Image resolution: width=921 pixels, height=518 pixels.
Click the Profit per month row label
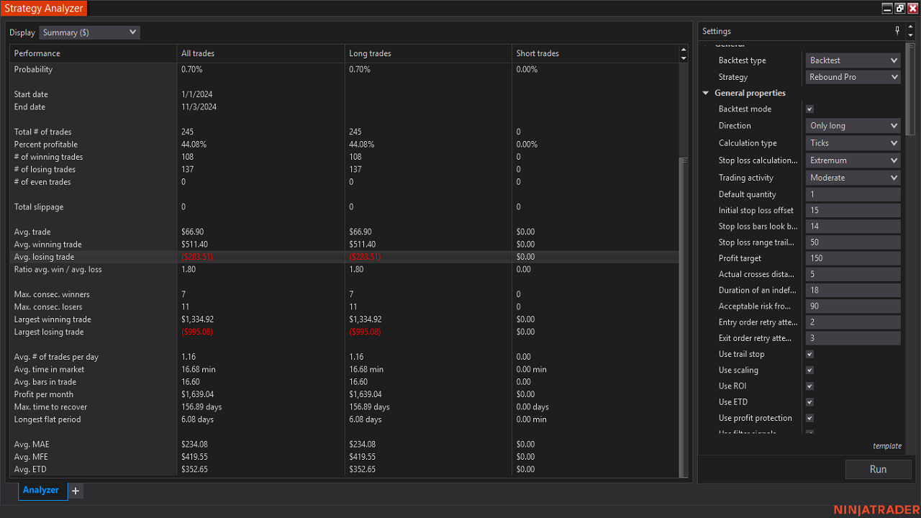(44, 395)
